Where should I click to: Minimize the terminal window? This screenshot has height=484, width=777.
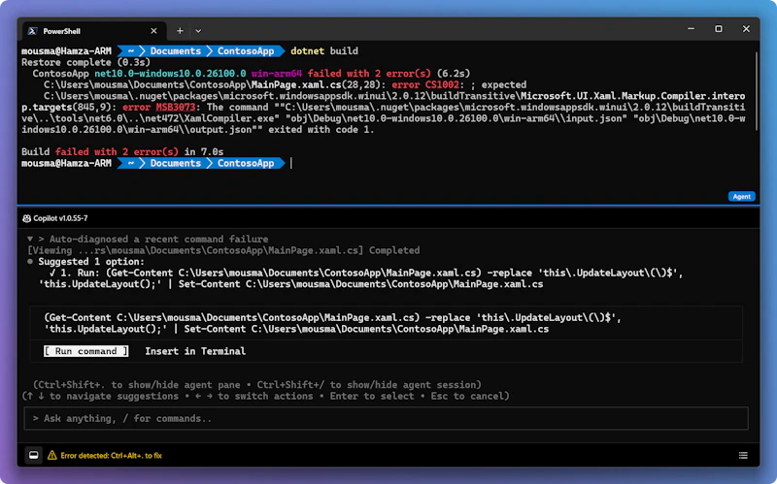(x=691, y=29)
